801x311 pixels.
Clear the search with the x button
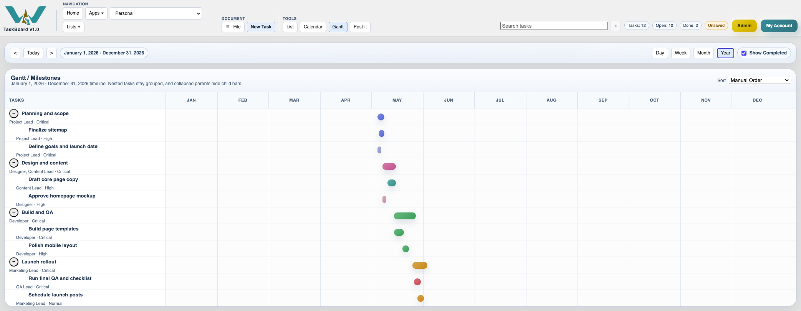[616, 26]
